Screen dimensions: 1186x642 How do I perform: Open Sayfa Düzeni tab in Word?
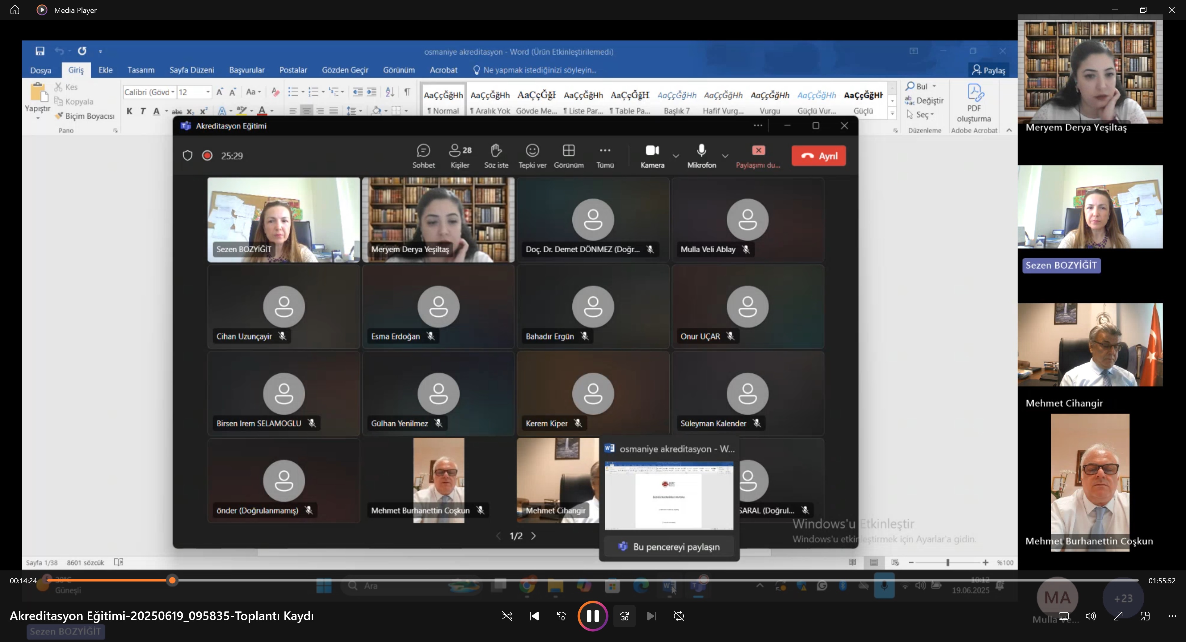coord(191,70)
